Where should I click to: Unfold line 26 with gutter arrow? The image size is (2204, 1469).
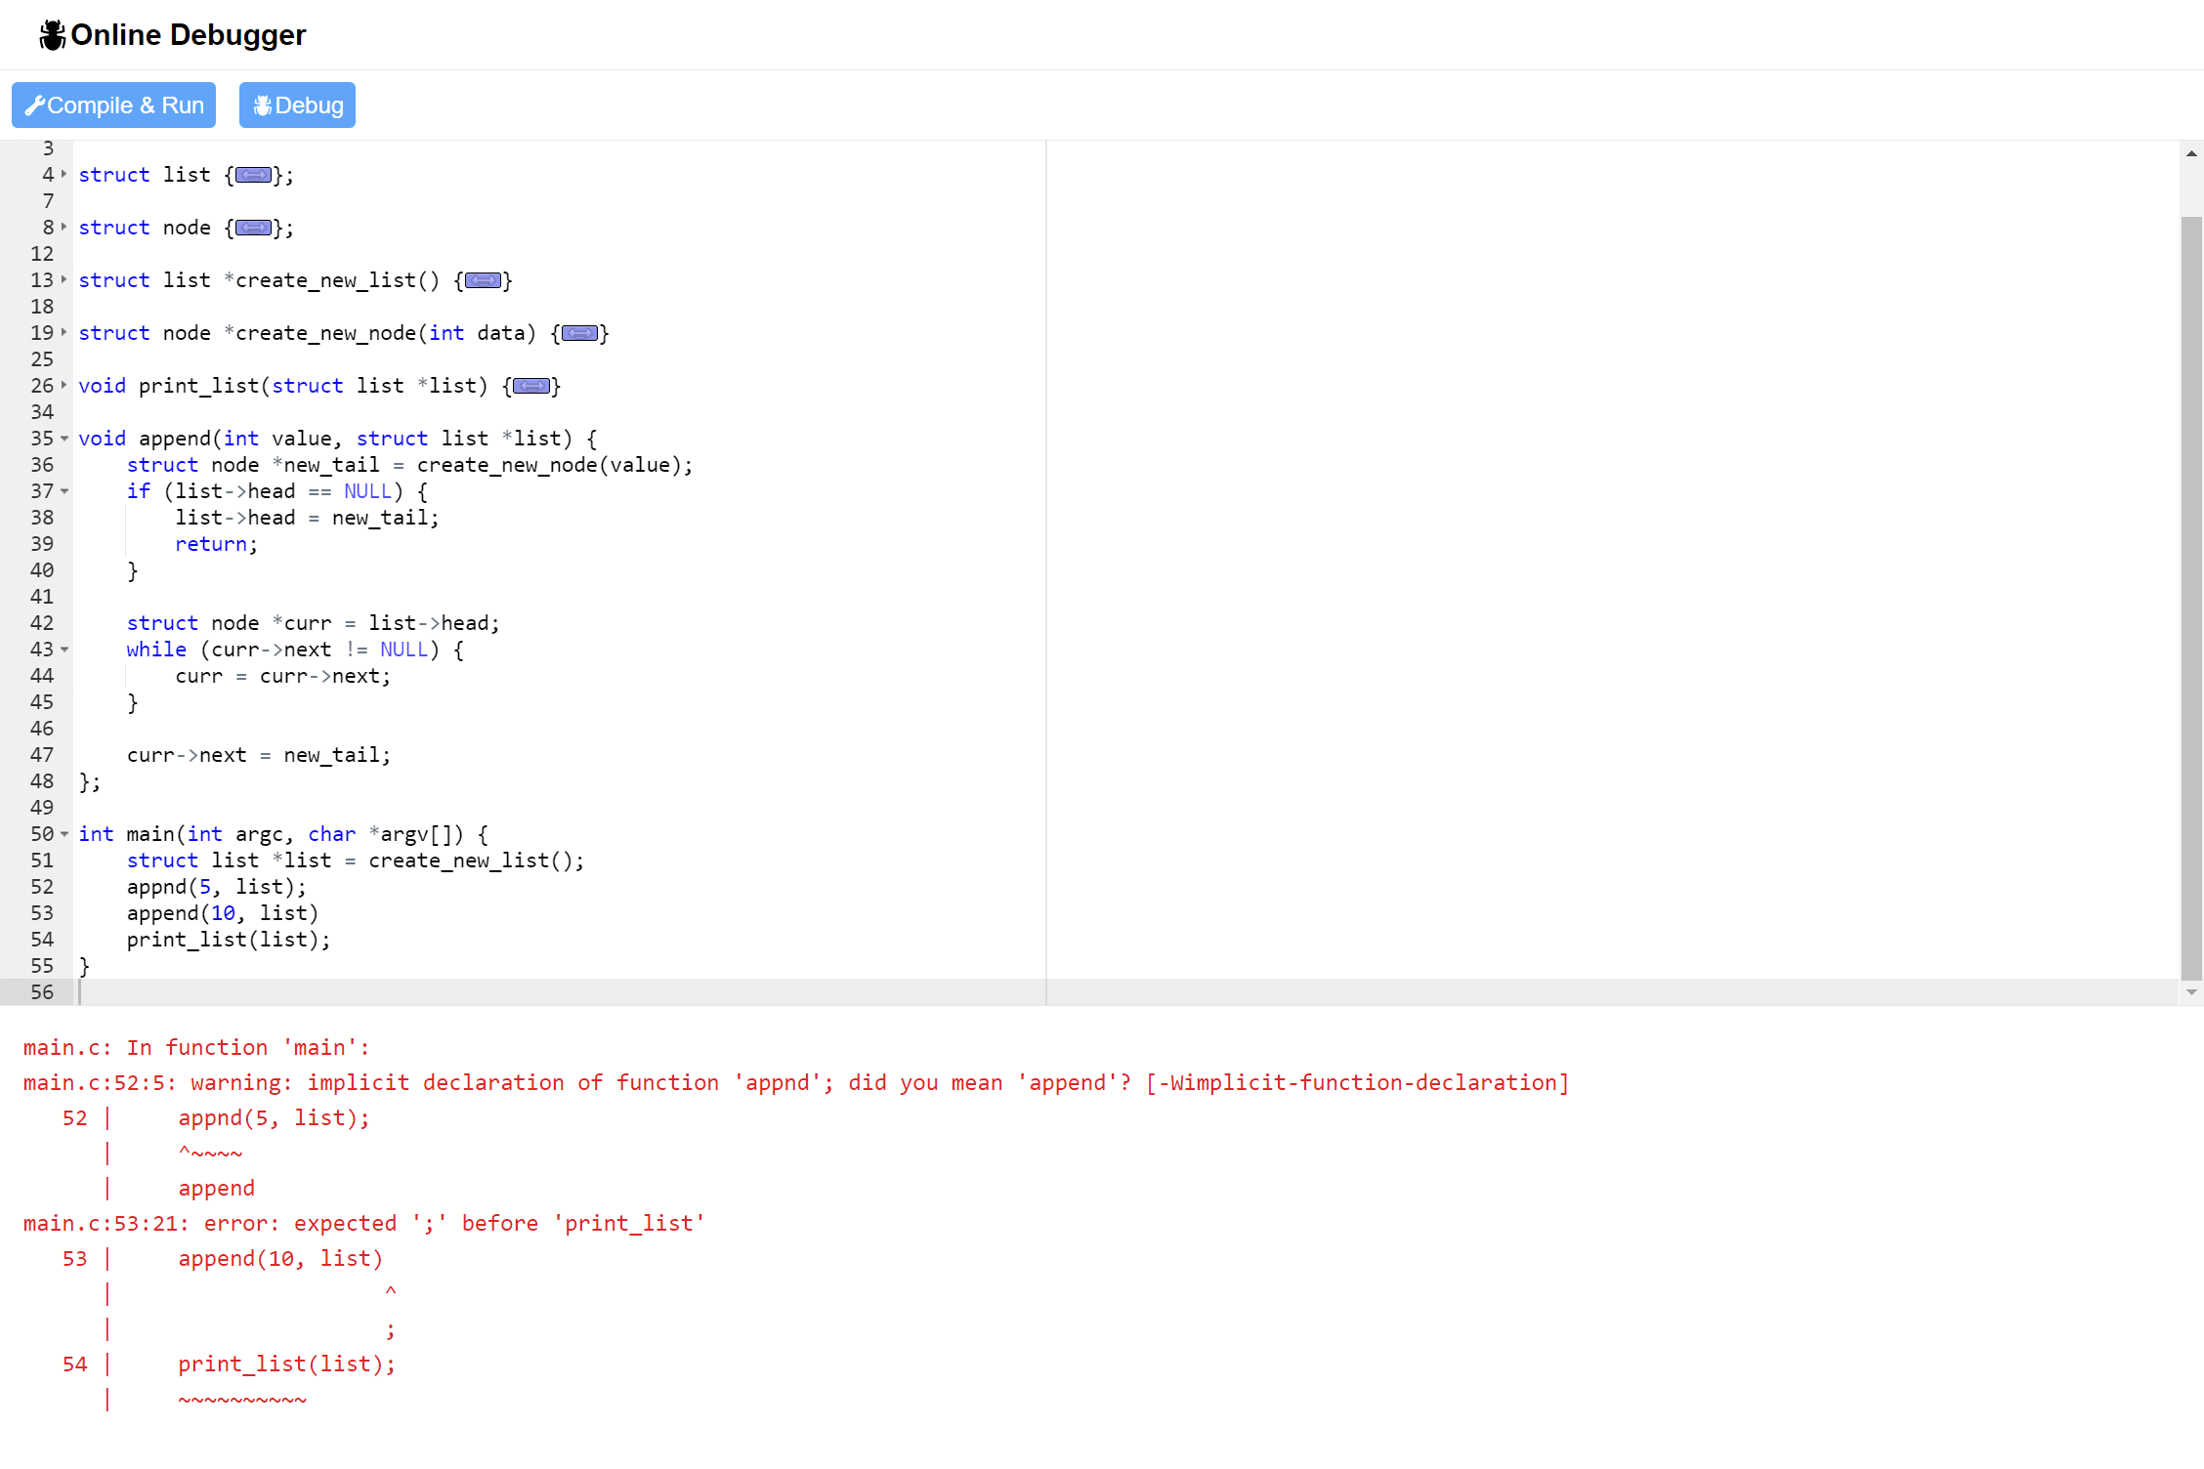(x=64, y=386)
